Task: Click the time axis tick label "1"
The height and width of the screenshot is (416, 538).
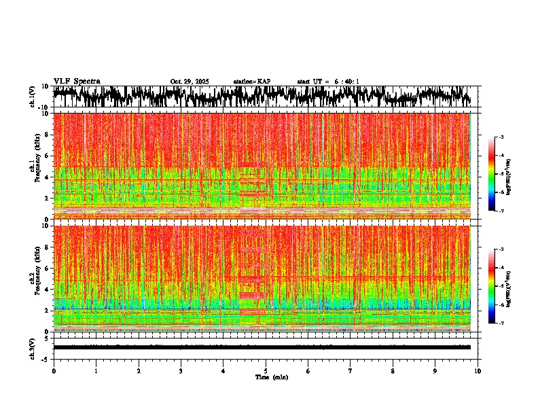Action: [96, 371]
